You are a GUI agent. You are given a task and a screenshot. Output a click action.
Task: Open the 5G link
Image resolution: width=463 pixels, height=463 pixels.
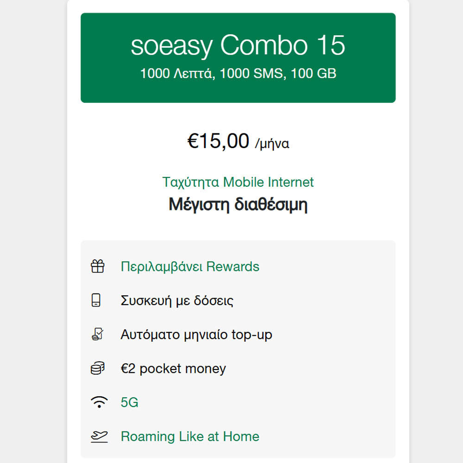pyautogui.click(x=129, y=402)
